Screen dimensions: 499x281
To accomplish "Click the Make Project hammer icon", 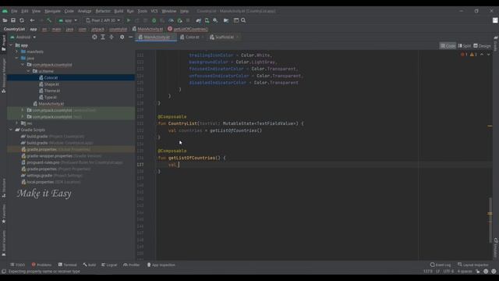I will click(x=49, y=20).
